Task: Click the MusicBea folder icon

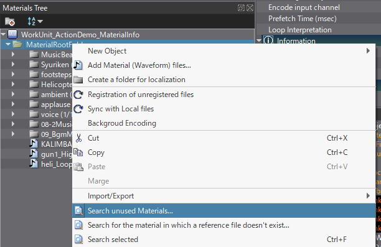Action: click(x=34, y=54)
